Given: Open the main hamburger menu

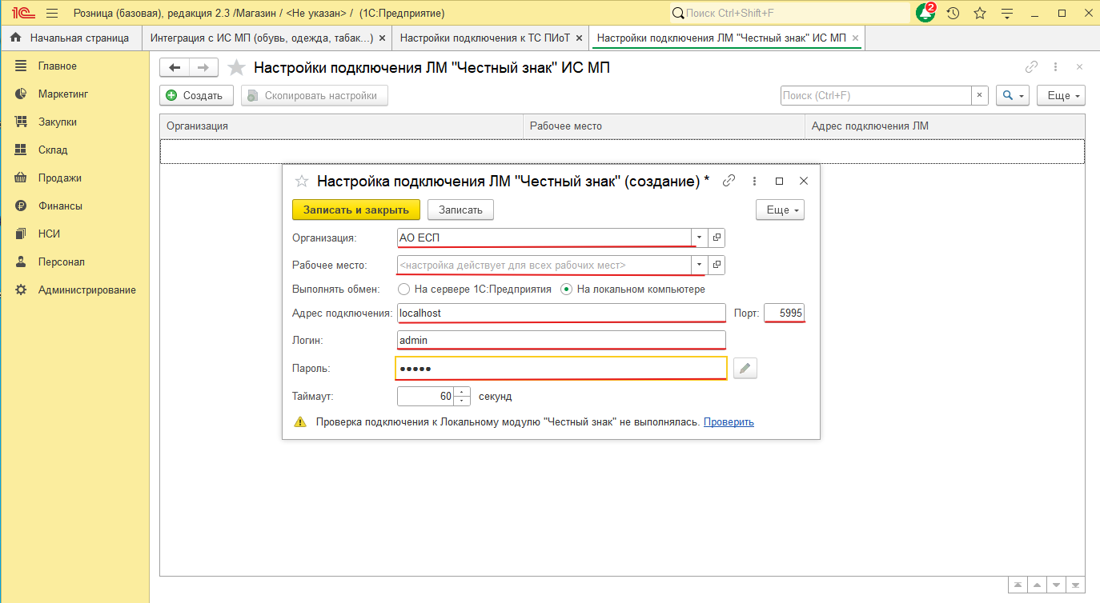Looking at the screenshot, I should (52, 13).
